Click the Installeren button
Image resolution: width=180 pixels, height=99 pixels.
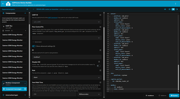click(x=149, y=96)
